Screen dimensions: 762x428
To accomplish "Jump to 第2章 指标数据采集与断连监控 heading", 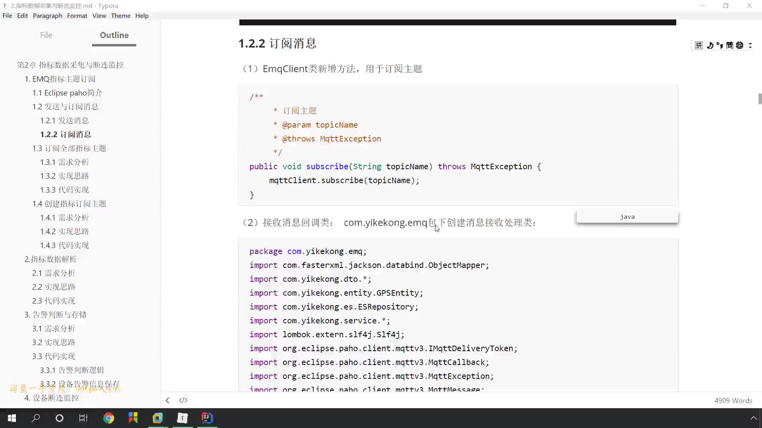I will [70, 65].
